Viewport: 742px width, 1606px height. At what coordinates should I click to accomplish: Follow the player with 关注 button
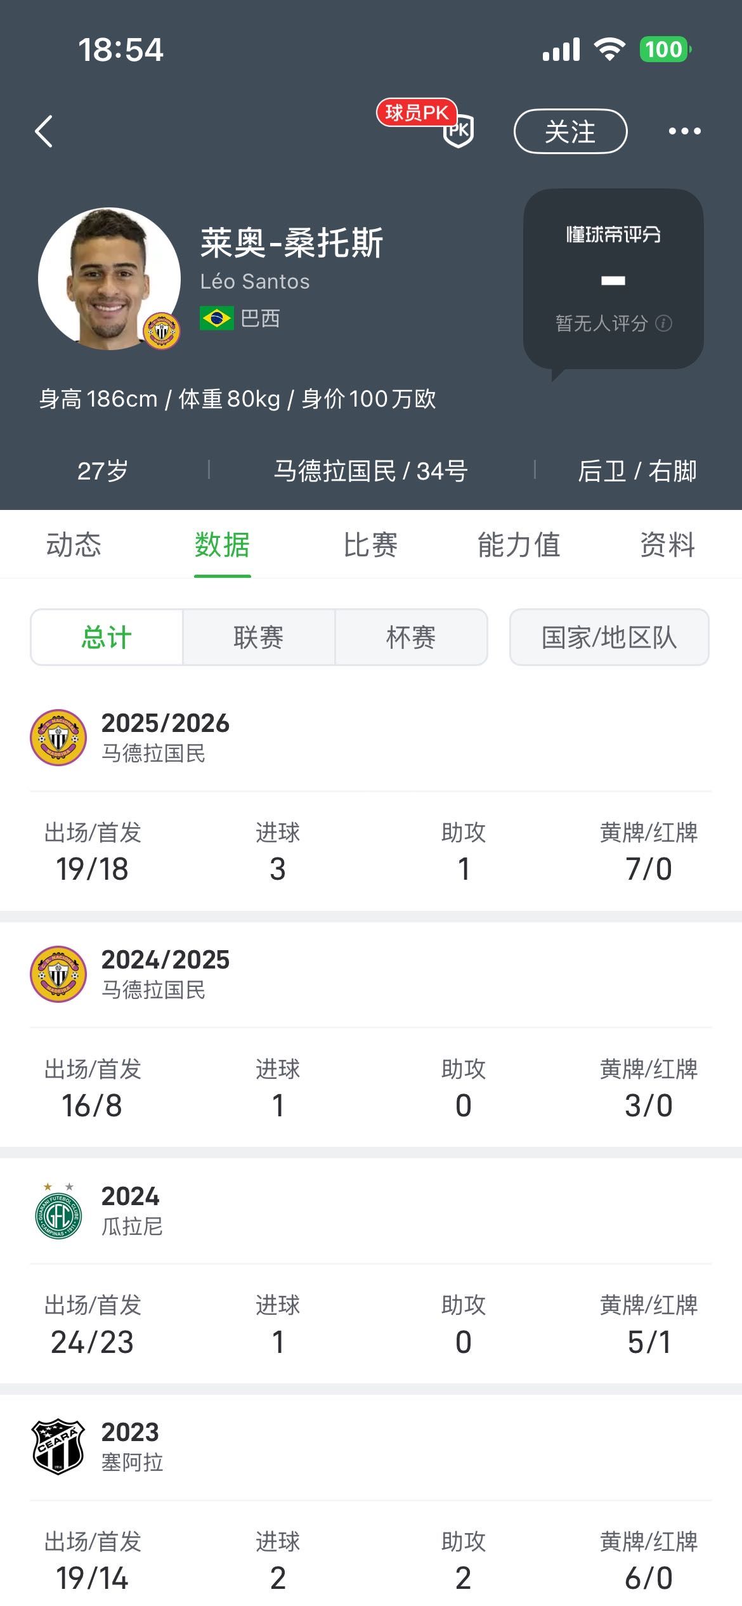click(x=570, y=131)
